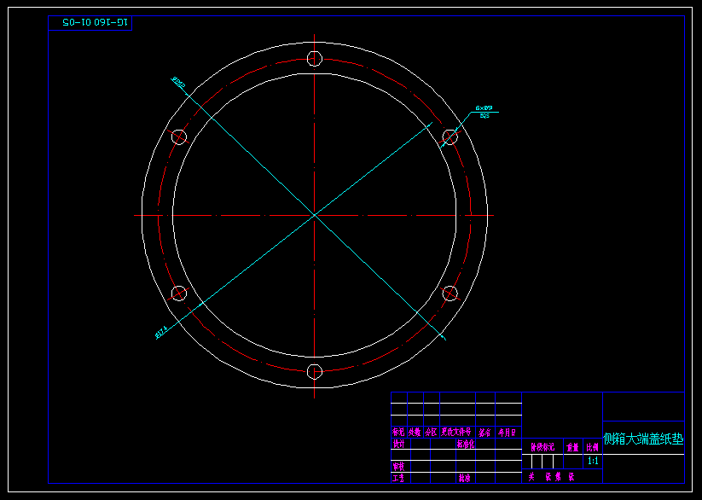Select the 年月日 header cell
The image size is (702, 500).
(508, 433)
